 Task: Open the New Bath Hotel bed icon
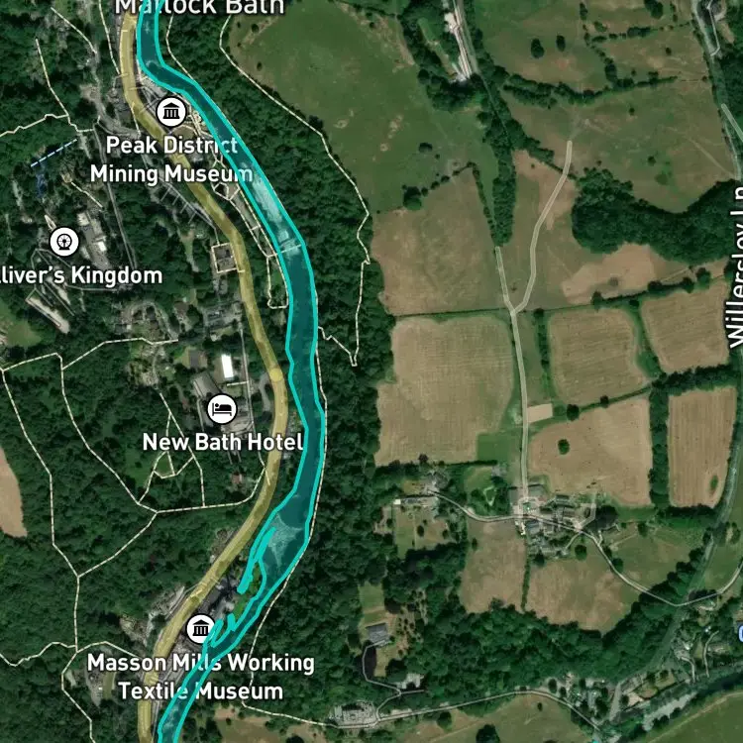click(x=222, y=409)
